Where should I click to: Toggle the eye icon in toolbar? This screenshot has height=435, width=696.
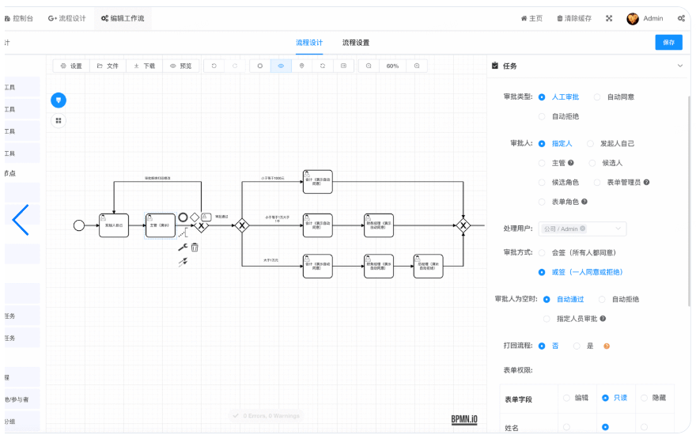point(281,66)
